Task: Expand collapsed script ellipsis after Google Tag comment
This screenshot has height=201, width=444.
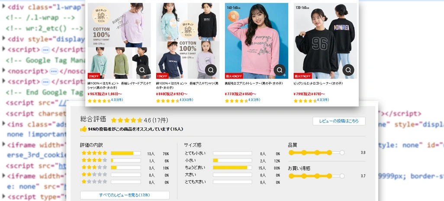Action: 45,82
